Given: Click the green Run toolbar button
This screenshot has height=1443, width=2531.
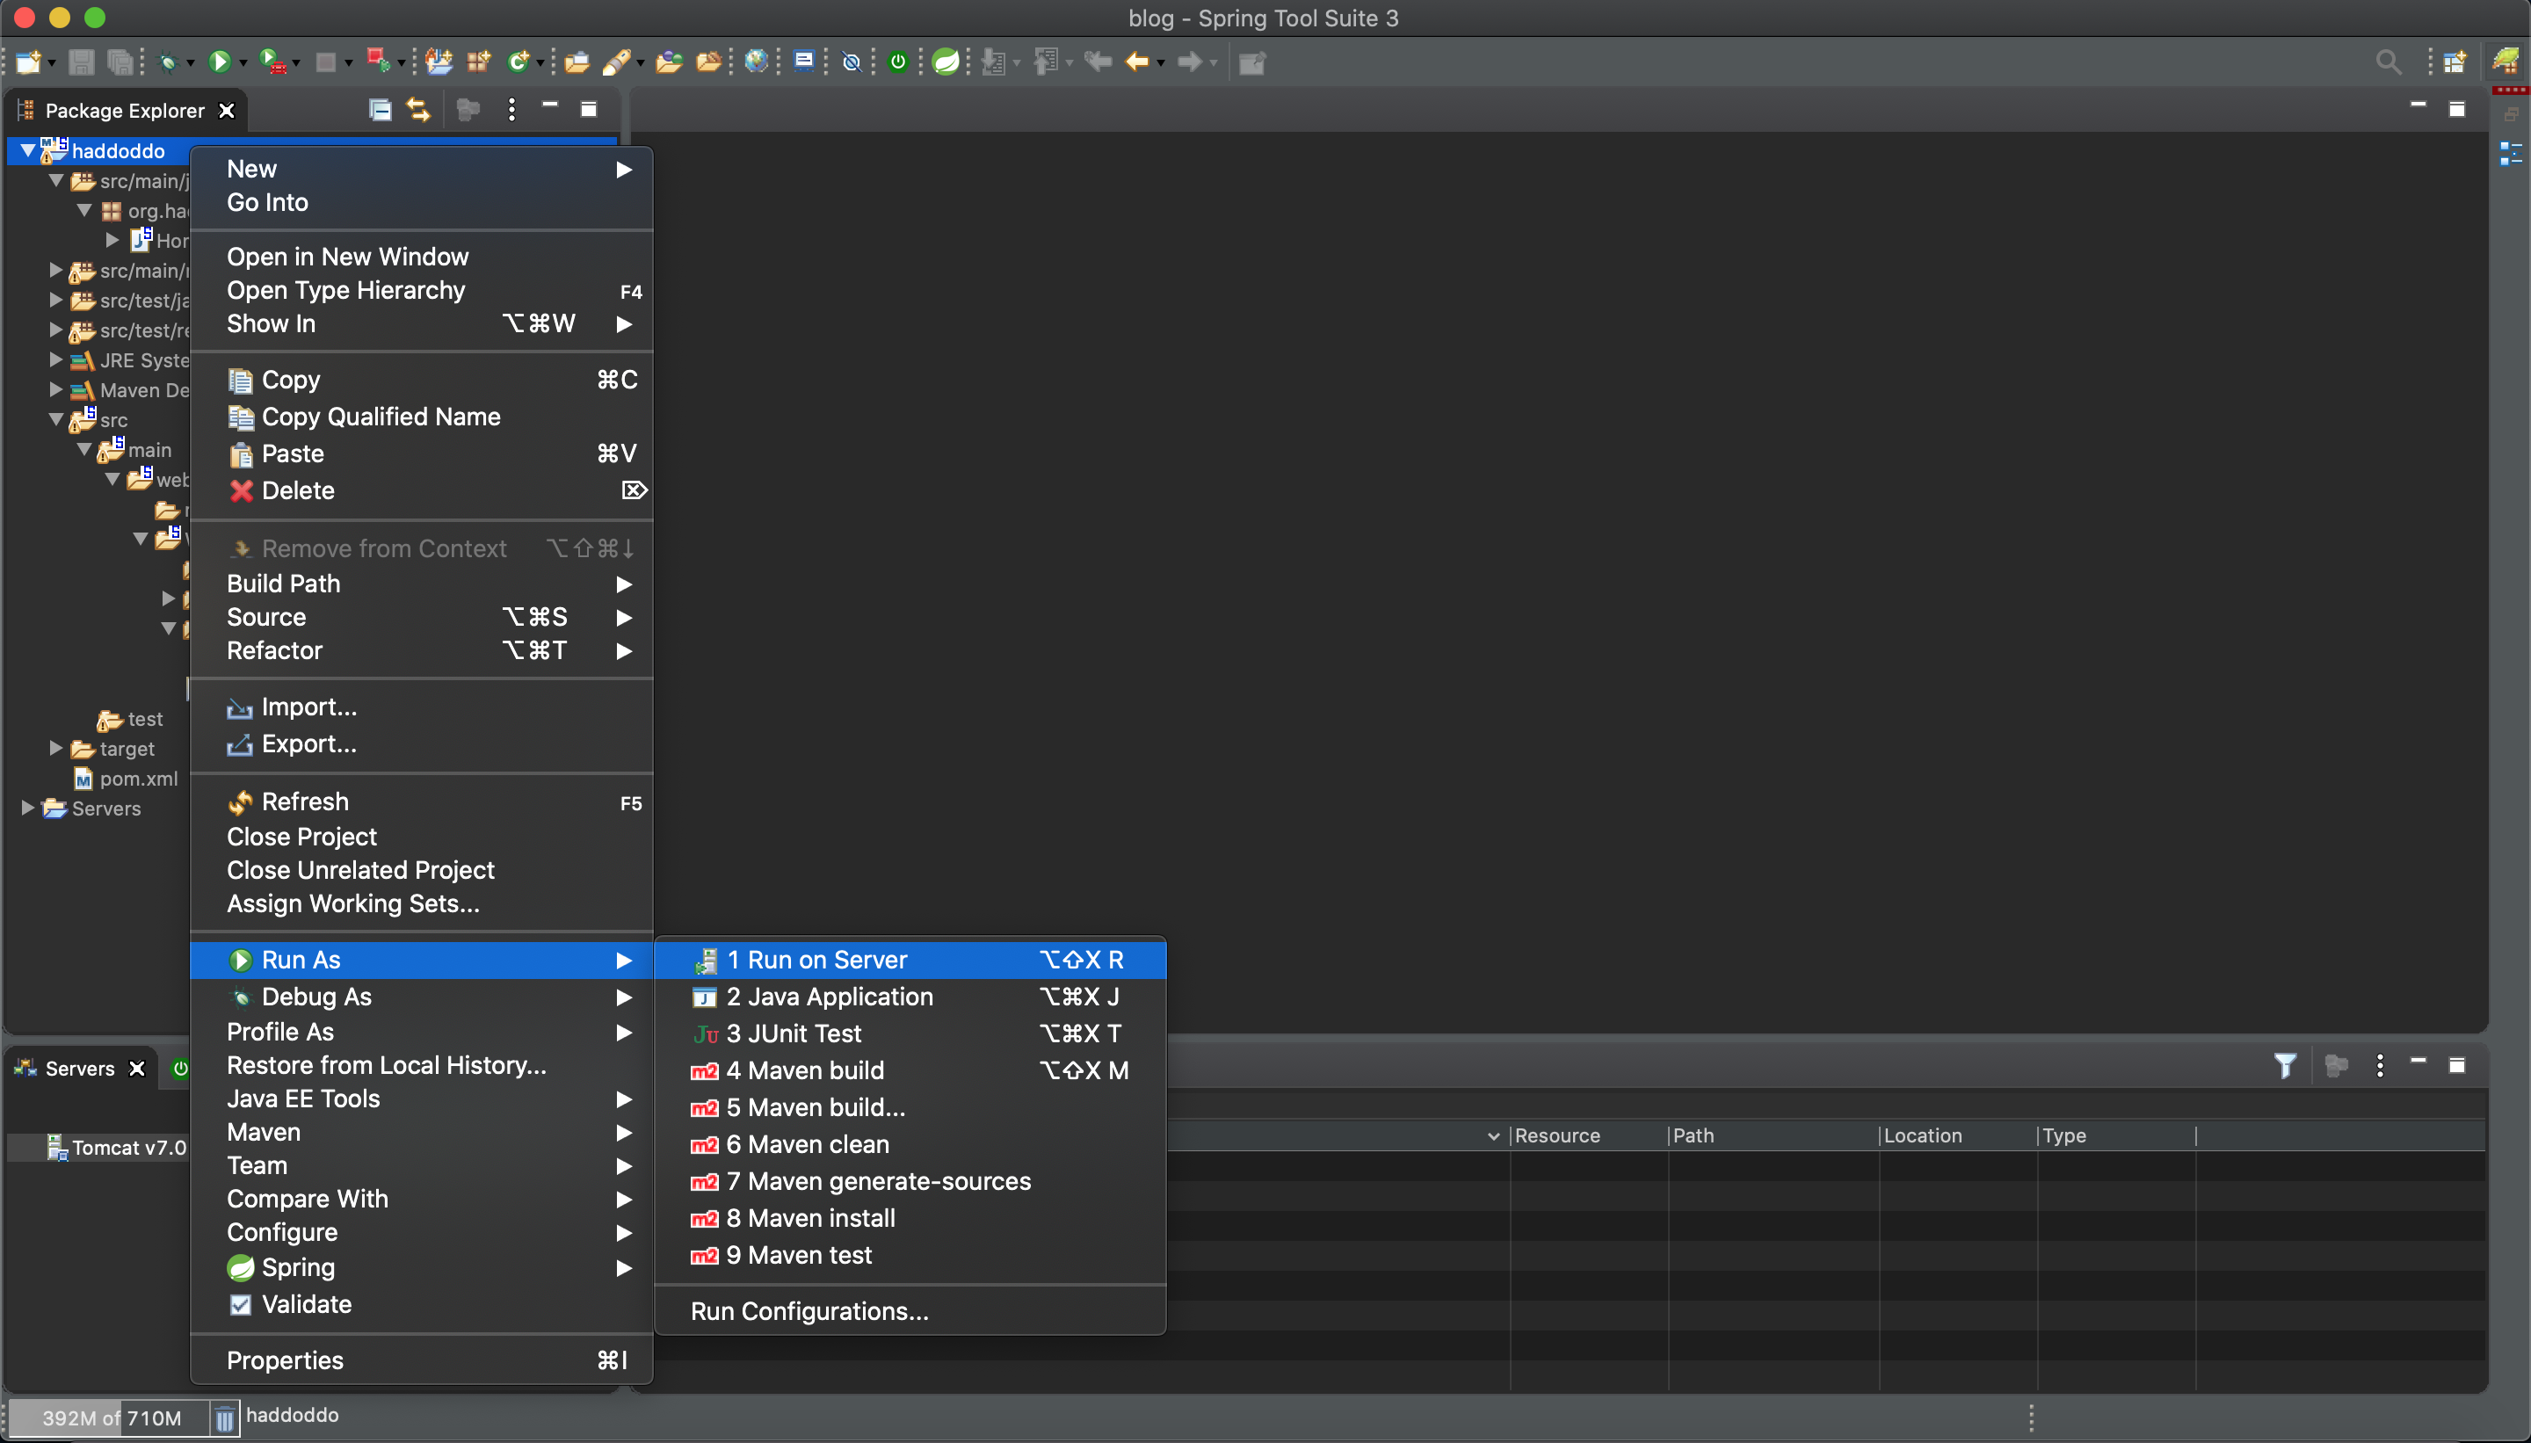Looking at the screenshot, I should click(219, 62).
